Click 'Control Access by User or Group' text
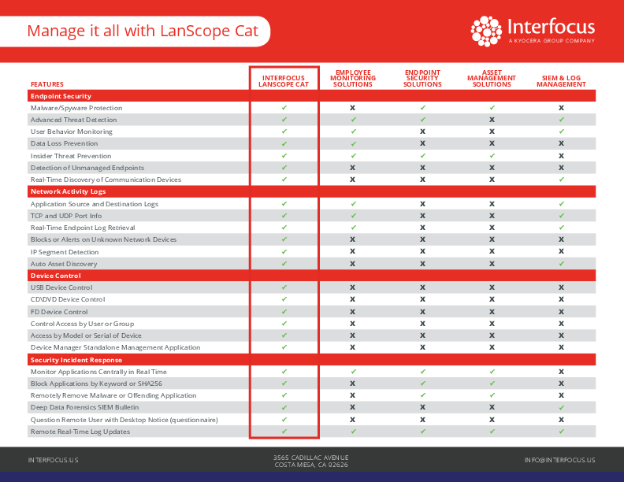This screenshot has height=482, width=624. pyautogui.click(x=83, y=324)
